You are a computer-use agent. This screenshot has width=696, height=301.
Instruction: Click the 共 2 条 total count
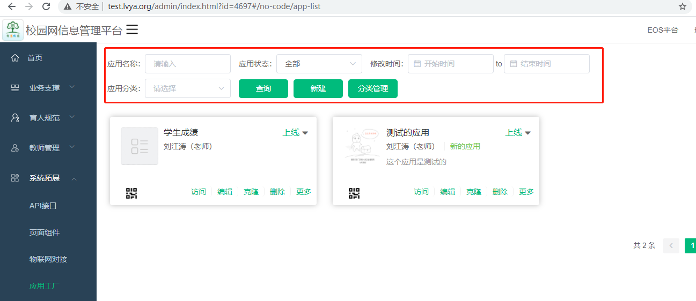[644, 246]
